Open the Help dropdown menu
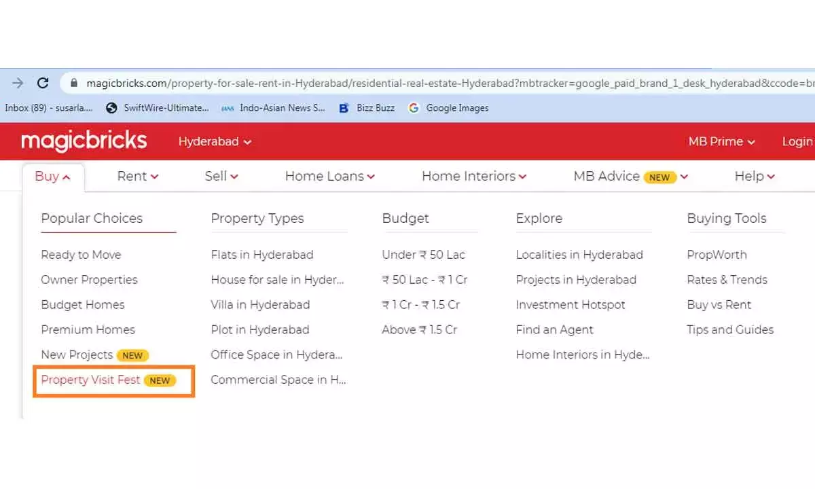This screenshot has width=815, height=489. [x=754, y=176]
